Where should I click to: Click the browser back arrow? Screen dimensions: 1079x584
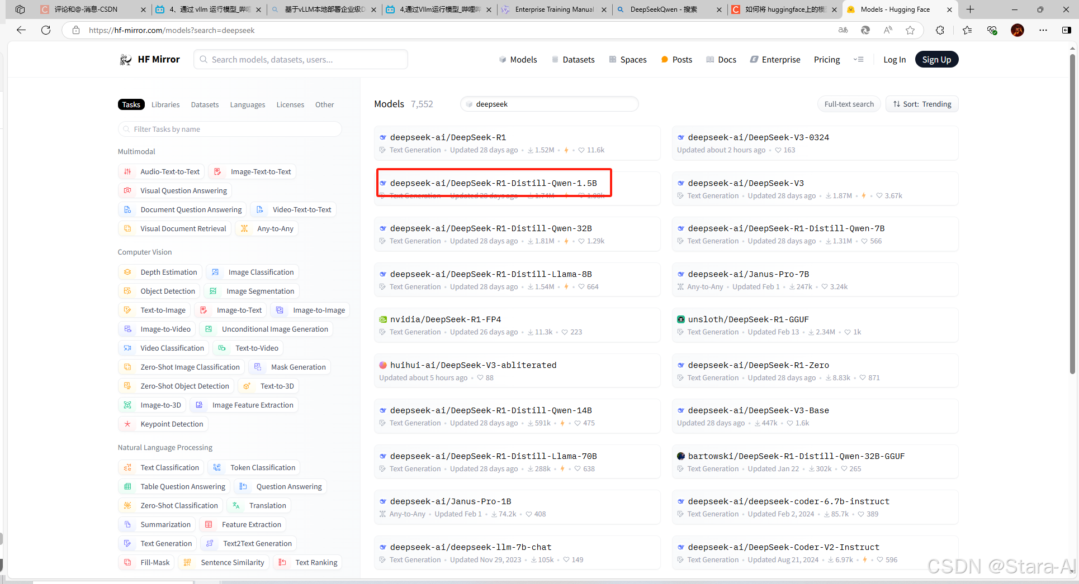pos(21,30)
